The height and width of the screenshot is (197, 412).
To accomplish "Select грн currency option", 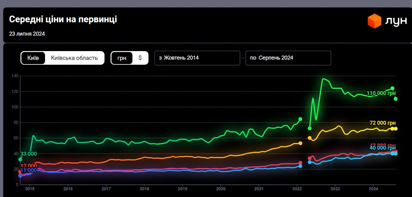I will point(122,58).
